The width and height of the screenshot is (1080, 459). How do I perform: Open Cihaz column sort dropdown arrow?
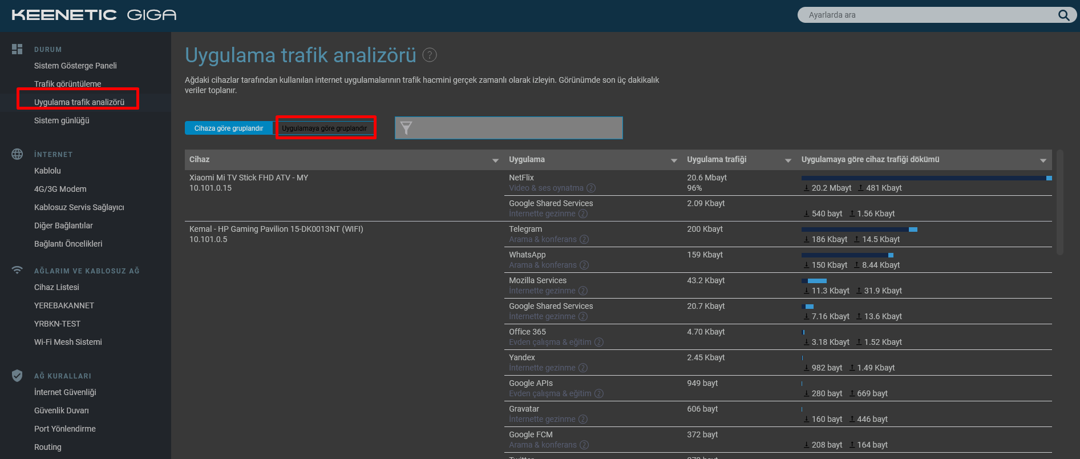pos(495,160)
